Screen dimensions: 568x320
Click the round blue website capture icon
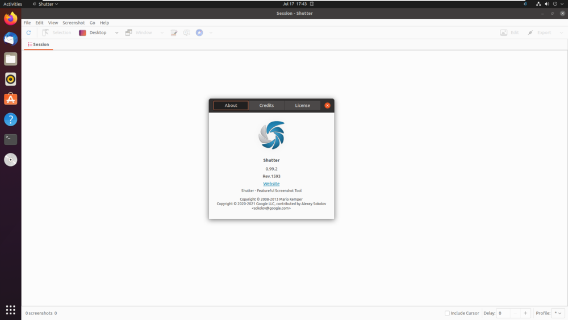[199, 32]
